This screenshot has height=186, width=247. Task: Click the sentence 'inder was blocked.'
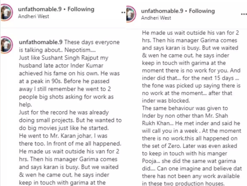coord(166,101)
